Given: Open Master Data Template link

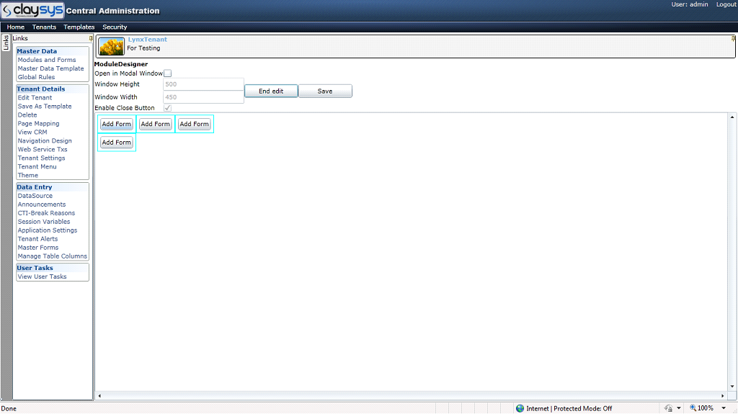Looking at the screenshot, I should pyautogui.click(x=51, y=68).
